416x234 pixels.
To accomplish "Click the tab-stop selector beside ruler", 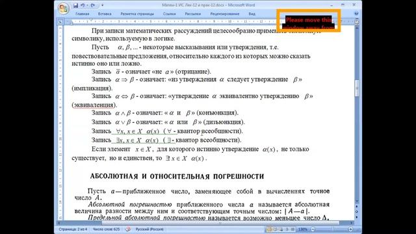I will (x=60, y=21).
